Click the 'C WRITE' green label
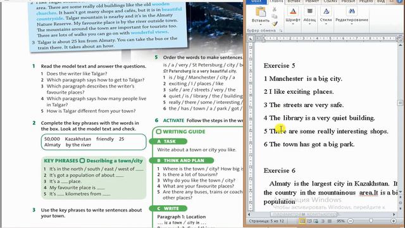Screen dimensions: 405x228 coord(168,208)
